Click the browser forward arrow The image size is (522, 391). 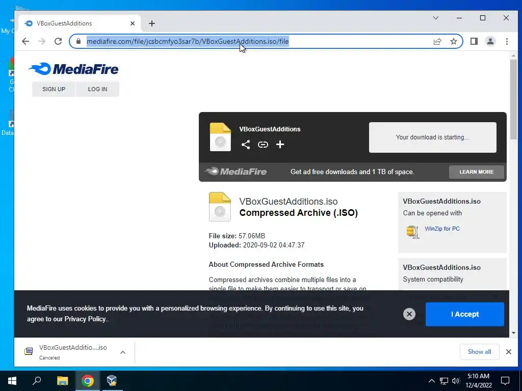tap(42, 41)
